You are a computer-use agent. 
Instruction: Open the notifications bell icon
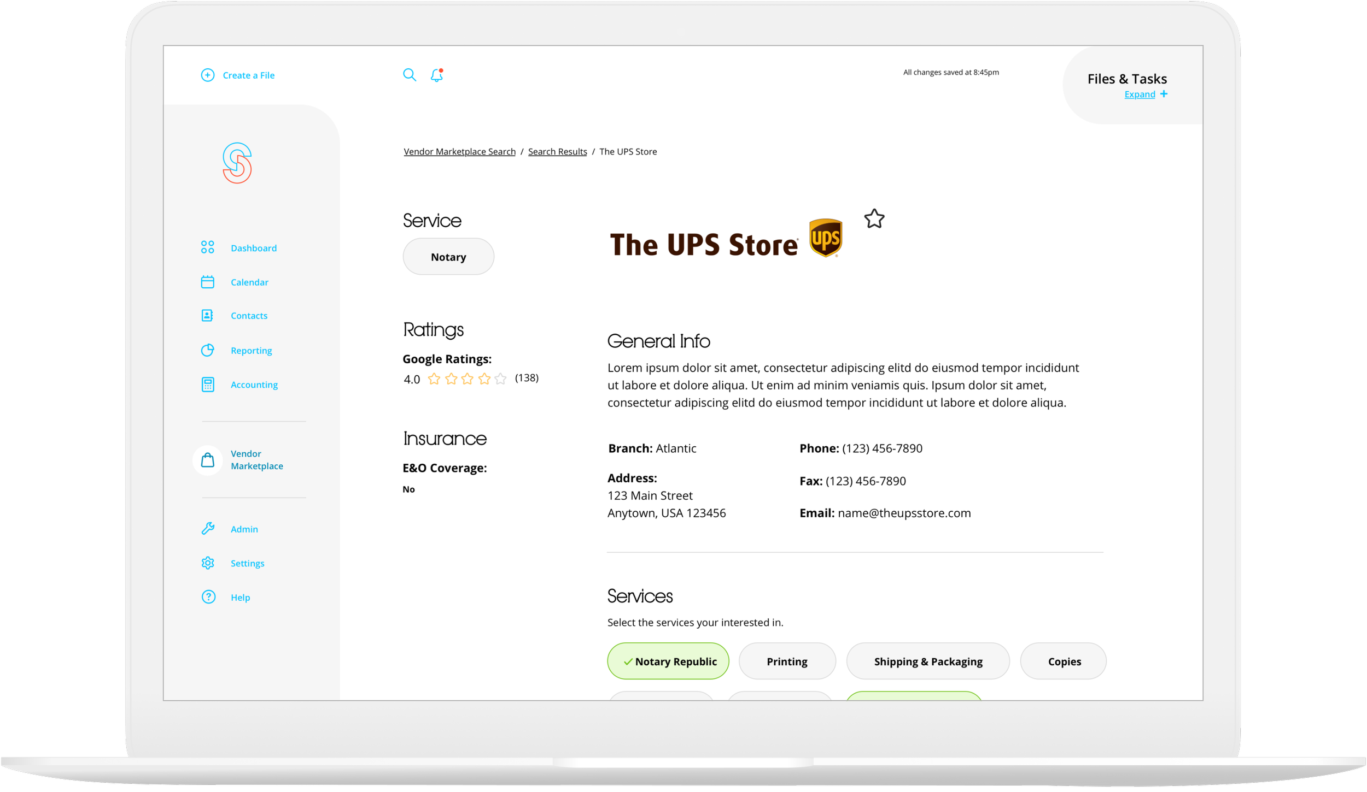pyautogui.click(x=436, y=75)
